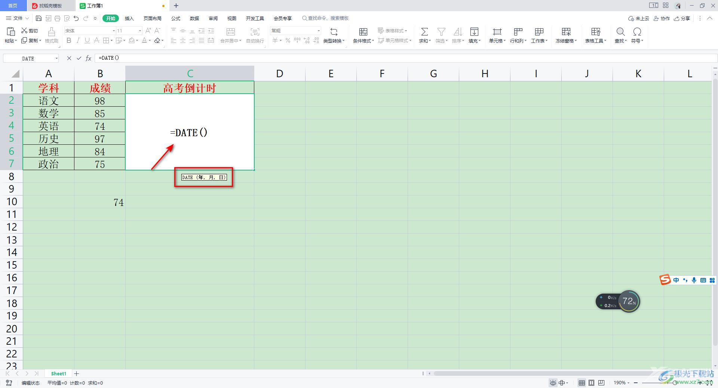Switch to the 数据 tab
Image resolution: width=718 pixels, height=388 pixels.
click(194, 18)
